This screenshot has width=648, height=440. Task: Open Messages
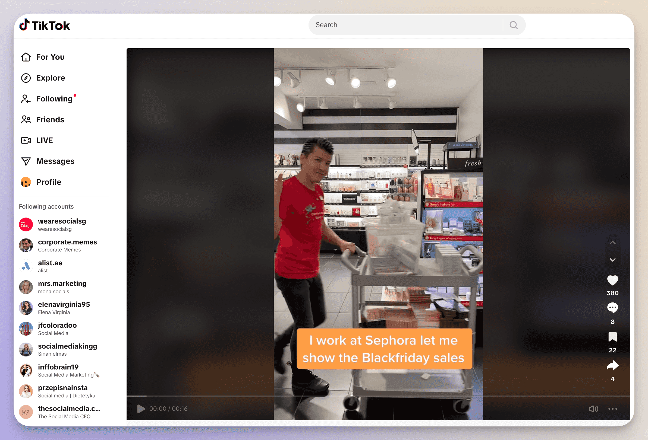click(48, 161)
